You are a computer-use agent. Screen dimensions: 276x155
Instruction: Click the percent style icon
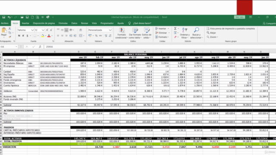point(96,36)
